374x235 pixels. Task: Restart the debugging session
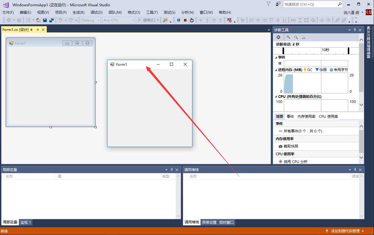click(x=192, y=20)
